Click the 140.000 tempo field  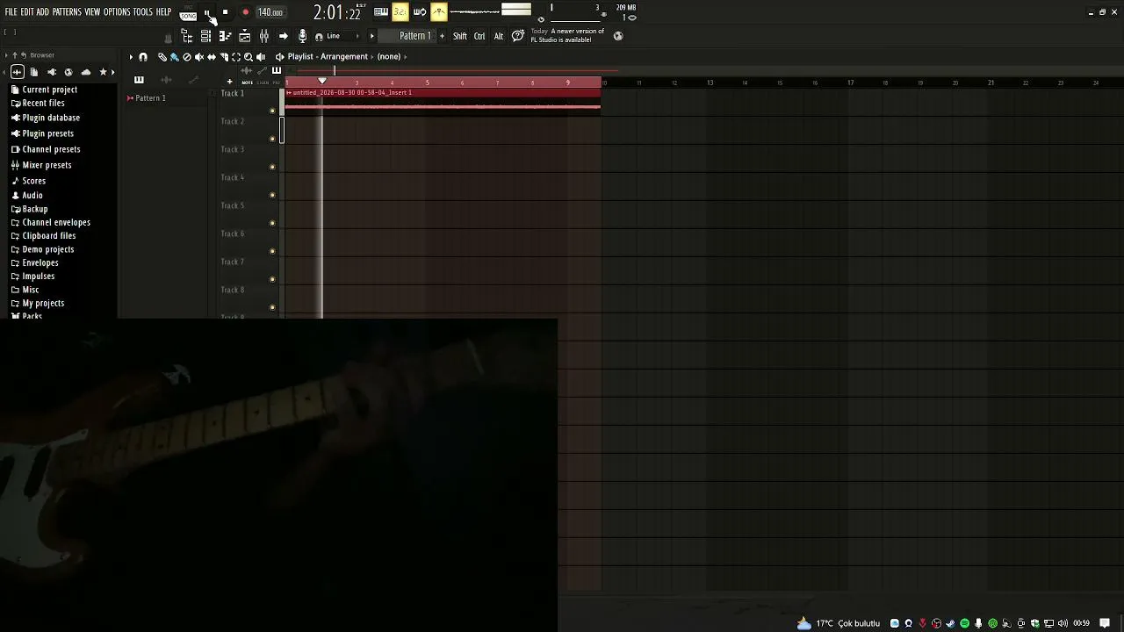tap(270, 12)
